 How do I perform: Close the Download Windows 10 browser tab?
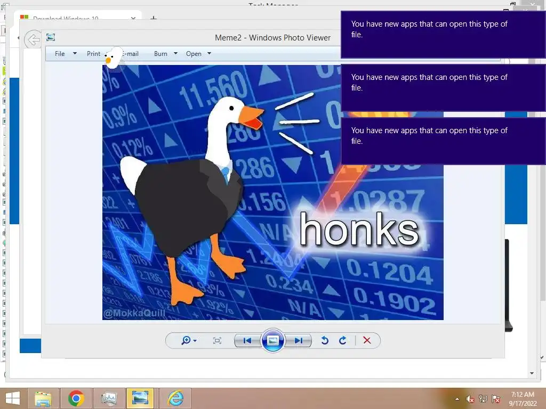(x=133, y=18)
